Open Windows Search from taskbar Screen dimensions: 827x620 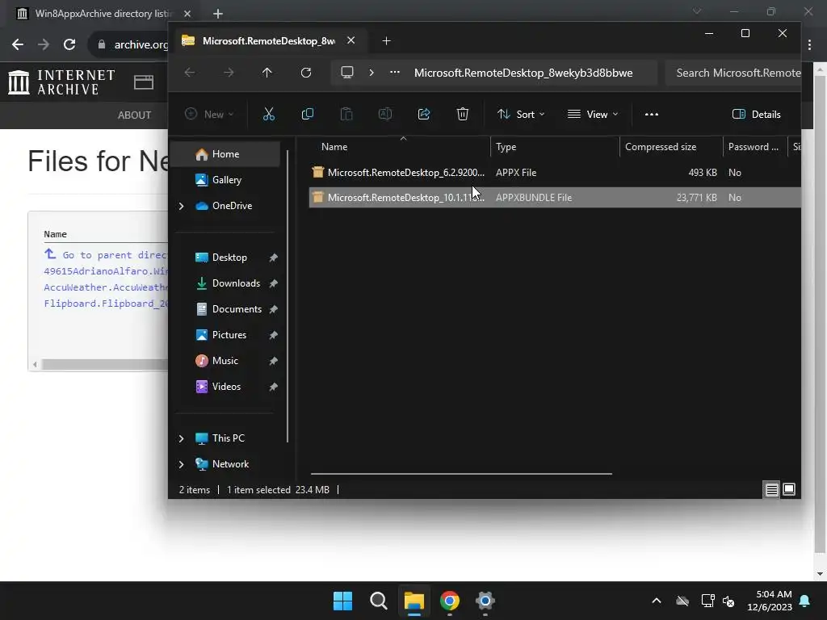(379, 601)
